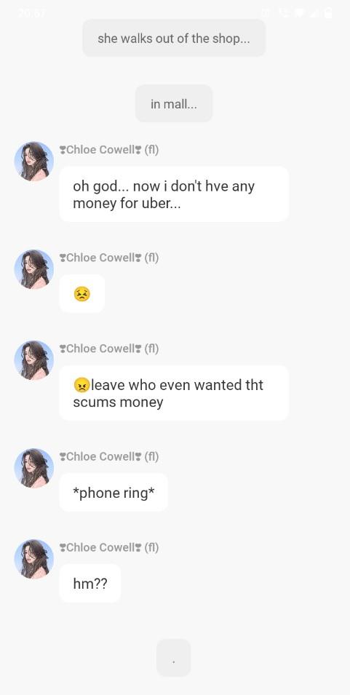Tap the clock time in status bar
Image resolution: width=350 pixels, height=695 pixels.
(31, 13)
